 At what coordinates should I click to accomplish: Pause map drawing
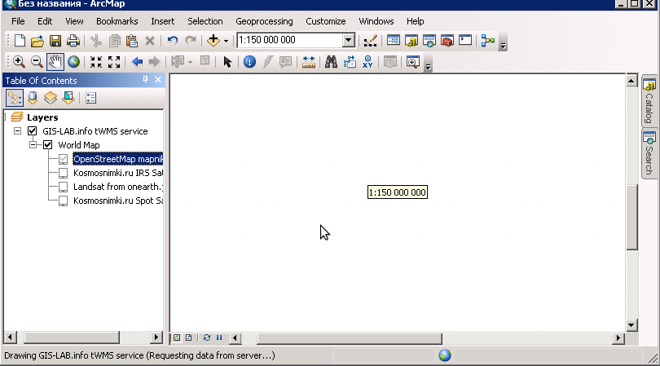click(x=219, y=337)
